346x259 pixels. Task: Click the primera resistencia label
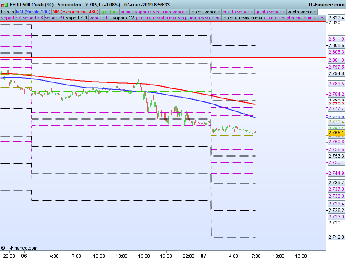click(155, 18)
